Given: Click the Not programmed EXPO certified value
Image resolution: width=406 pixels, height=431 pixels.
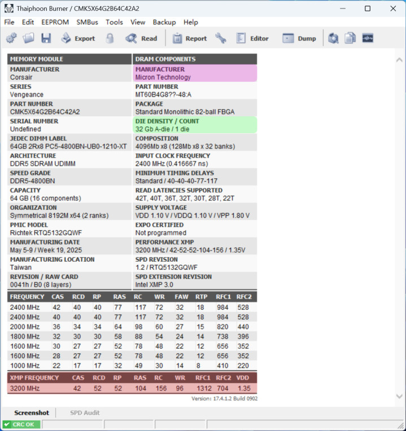Looking at the screenshot, I should pos(160,233).
